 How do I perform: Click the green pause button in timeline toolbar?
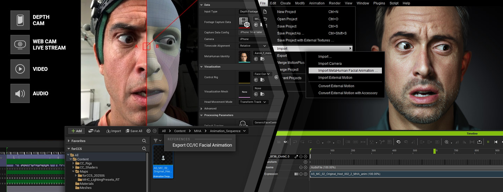click(x=488, y=142)
